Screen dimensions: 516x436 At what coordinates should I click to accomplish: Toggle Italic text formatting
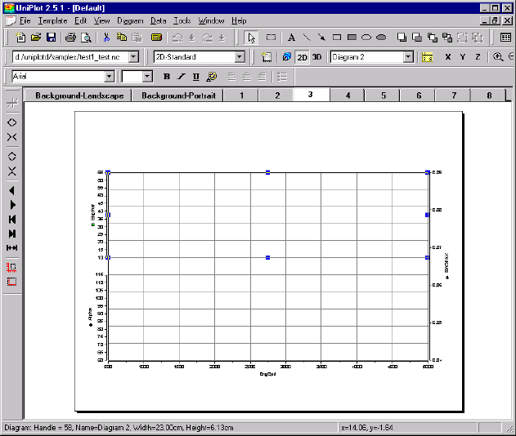click(182, 76)
